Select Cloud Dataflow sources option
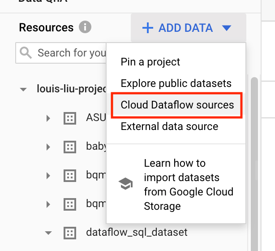The width and height of the screenshot is (275, 251). coord(177,105)
